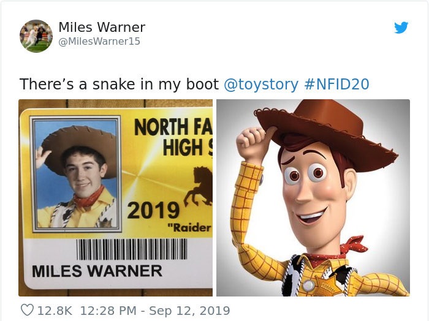The image size is (429, 321).
Task: Open Miles Warner's profile avatar
Action: tap(36, 36)
